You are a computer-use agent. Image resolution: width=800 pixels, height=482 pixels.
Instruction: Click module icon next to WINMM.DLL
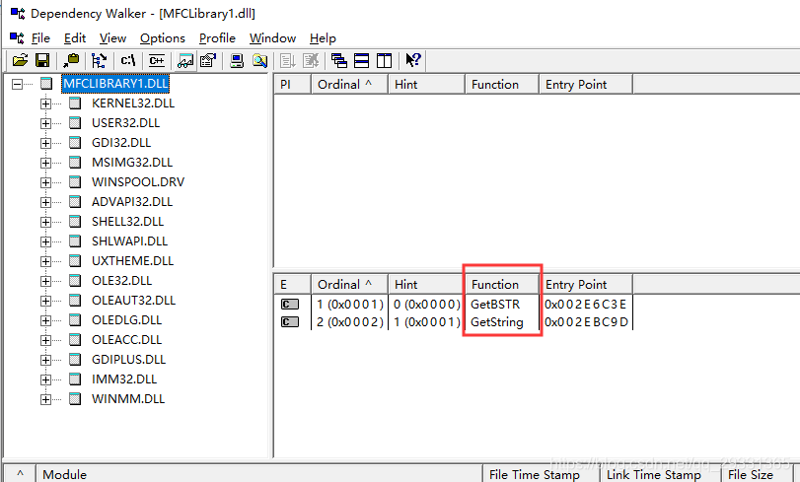click(x=75, y=399)
